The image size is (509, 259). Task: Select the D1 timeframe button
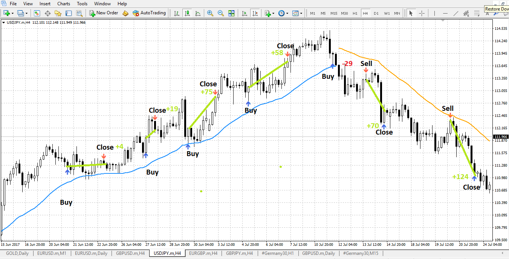coord(376,13)
